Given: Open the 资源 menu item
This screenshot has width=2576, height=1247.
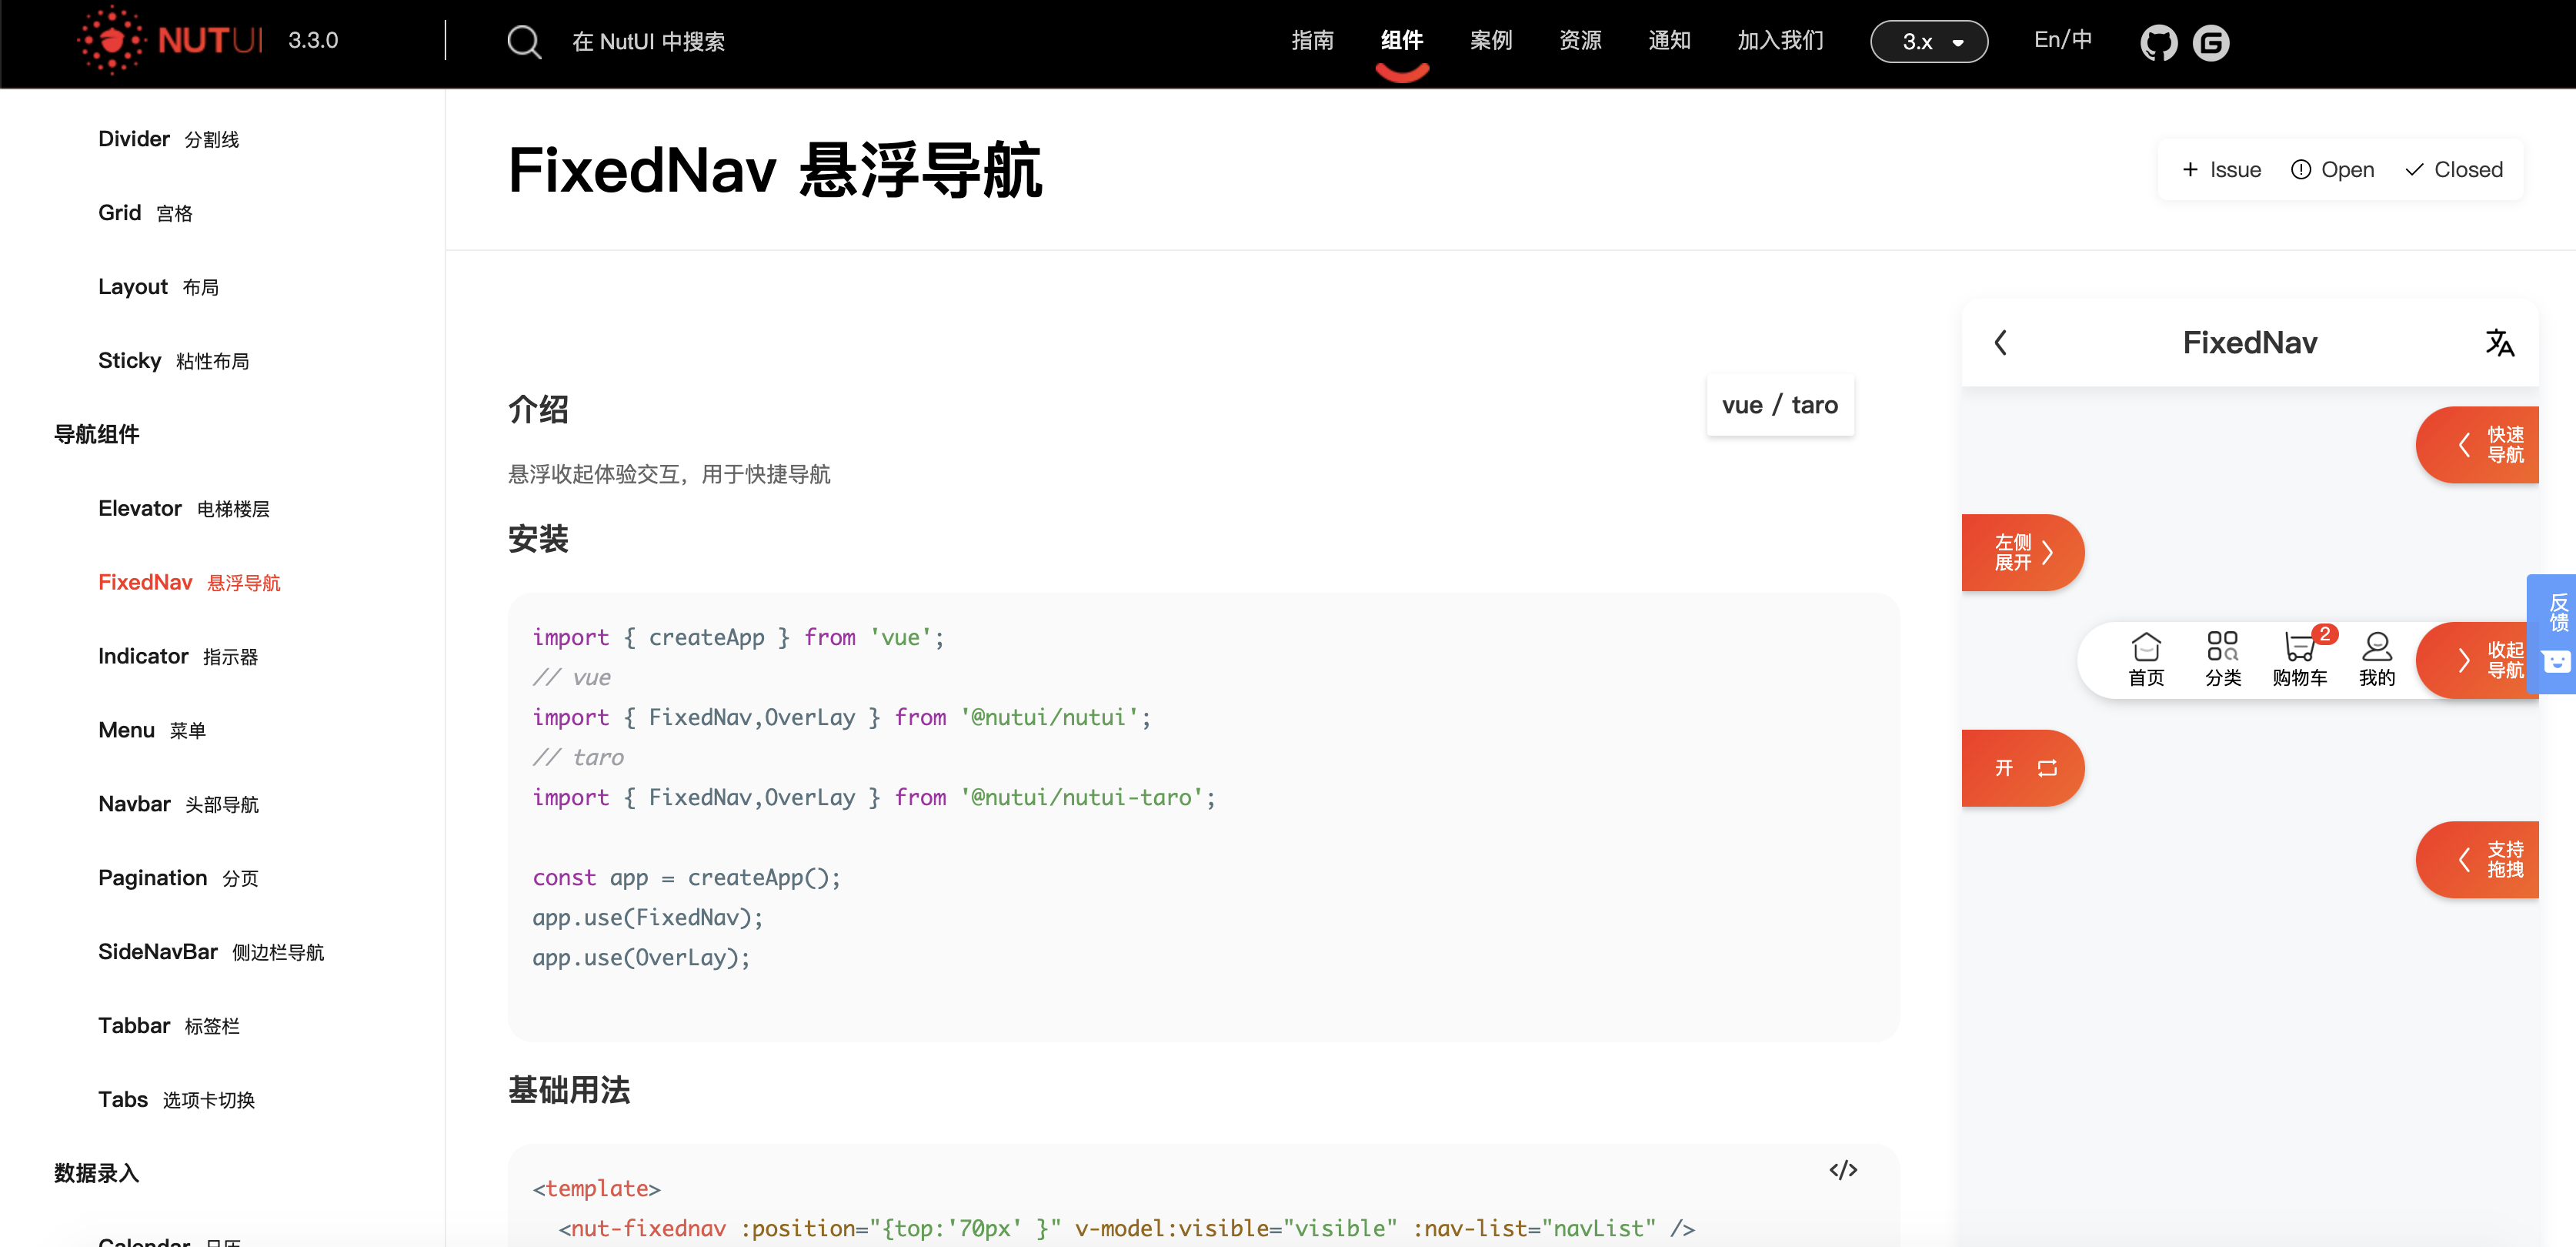Looking at the screenshot, I should 1580,41.
